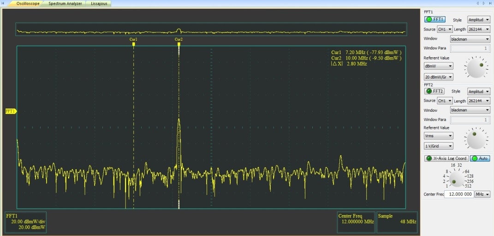Click the FFT1 20.00 dBmW/div readout box

pyautogui.click(x=26, y=222)
